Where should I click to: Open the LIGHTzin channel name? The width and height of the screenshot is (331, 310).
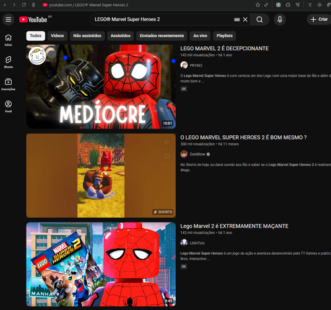tap(197, 243)
